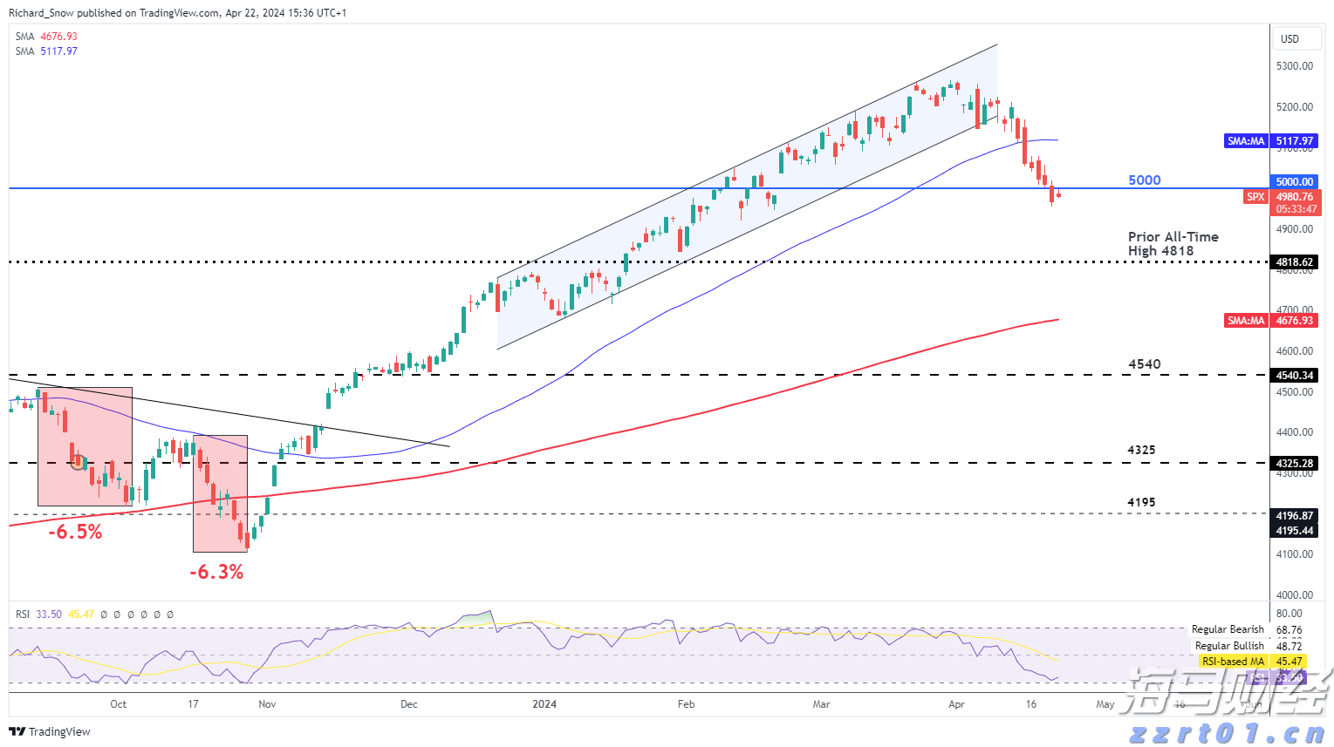The image size is (1334, 747).
Task: Click the blue 5000 annotation on the chart
Action: click(1145, 180)
